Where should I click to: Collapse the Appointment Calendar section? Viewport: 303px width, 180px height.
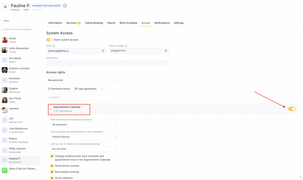51,109
